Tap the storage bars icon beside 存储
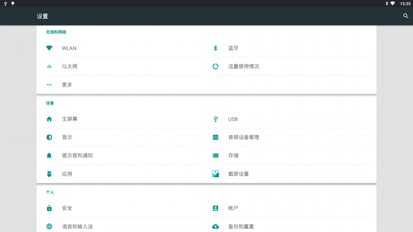Screen dimensions: 413x232 [x=216, y=156]
